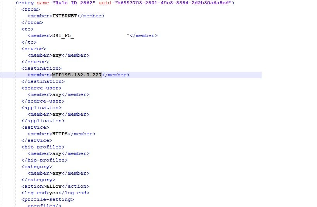The width and height of the screenshot is (317, 207).
Task: Select the INTERNET member text
Action: (x=65, y=16)
